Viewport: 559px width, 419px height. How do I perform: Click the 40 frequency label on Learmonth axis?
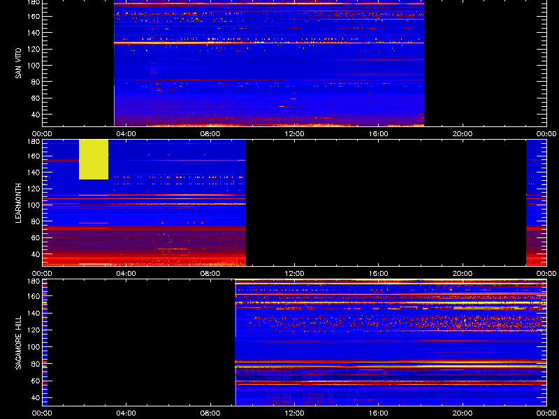tap(36, 254)
